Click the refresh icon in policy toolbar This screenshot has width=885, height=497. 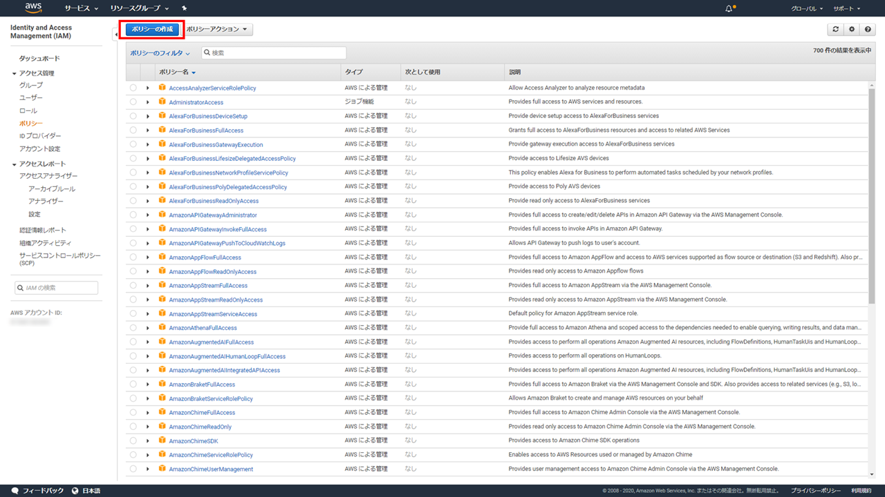pos(836,30)
